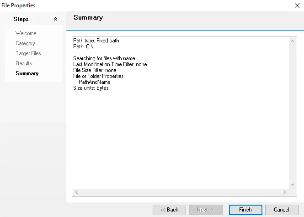Click the horizontal scroll left arrow
The width and height of the screenshot is (304, 217).
(76, 192)
